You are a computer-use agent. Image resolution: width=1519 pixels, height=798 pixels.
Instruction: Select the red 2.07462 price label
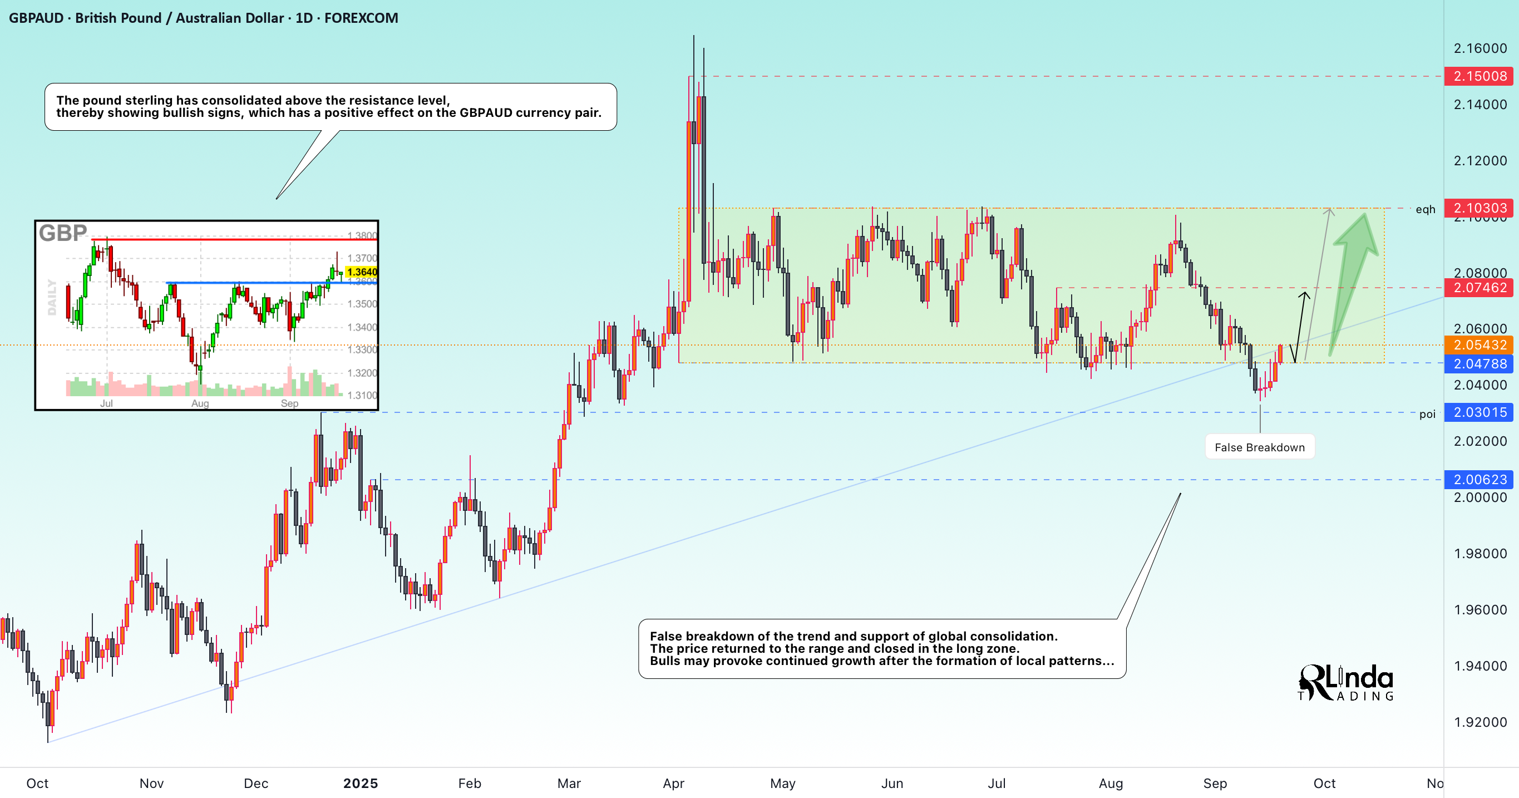click(1479, 288)
